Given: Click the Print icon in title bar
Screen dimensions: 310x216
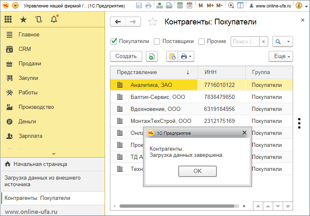Looking at the screenshot, I should [x=148, y=5].
